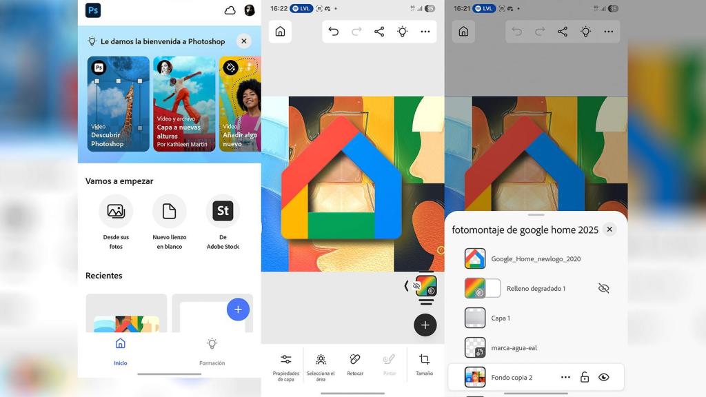This screenshot has width=706, height=397.
Task: Open options for Fondo copia 2 layer
Action: pos(565,377)
